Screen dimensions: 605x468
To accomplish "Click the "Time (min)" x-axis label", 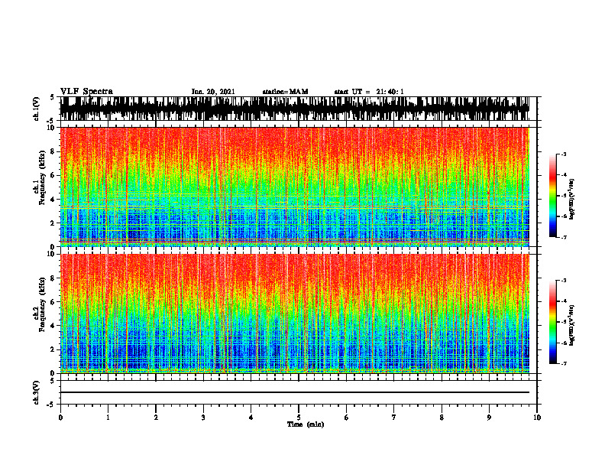I will 306,424.
